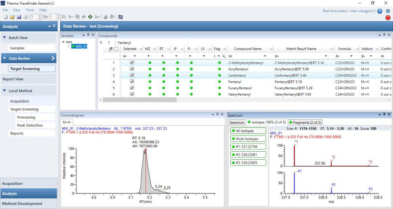The width and height of the screenshot is (393, 209).
Task: Open the Tools menu
Action: [30, 10]
